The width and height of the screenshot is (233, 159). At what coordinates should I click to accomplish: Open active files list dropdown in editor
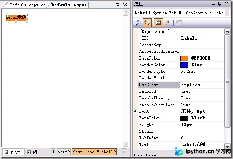coord(118,5)
